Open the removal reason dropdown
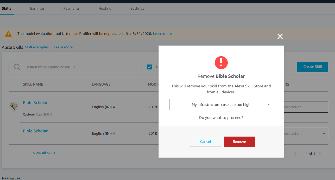This screenshot has width=335, height=180. pyautogui.click(x=221, y=105)
